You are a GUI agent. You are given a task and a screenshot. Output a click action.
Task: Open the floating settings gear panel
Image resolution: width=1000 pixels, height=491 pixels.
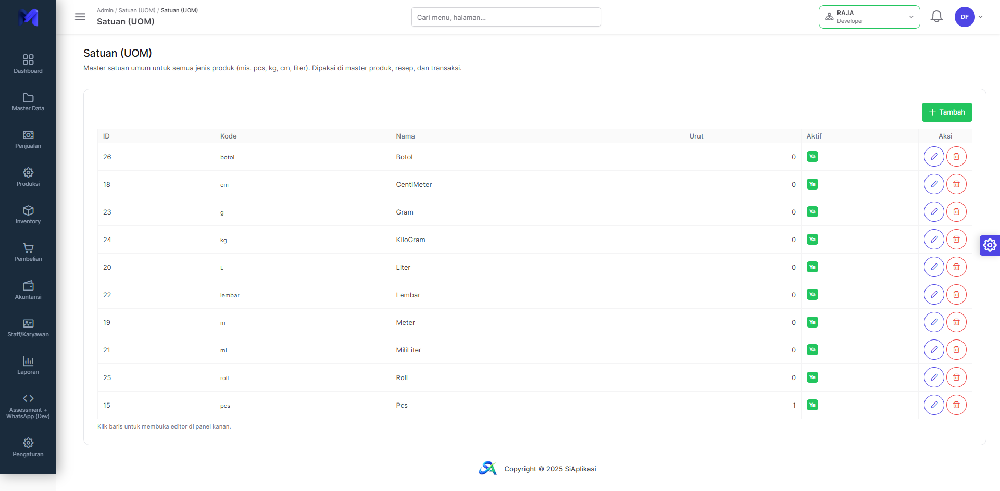point(990,245)
